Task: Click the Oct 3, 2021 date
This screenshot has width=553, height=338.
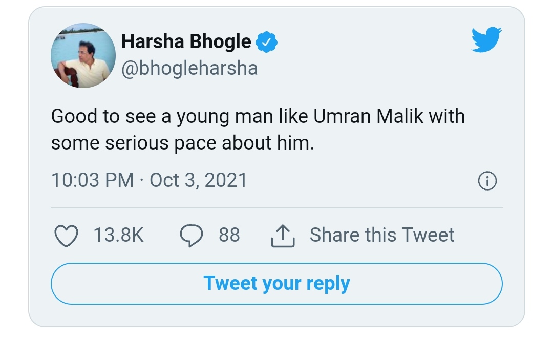Action: 198,180
